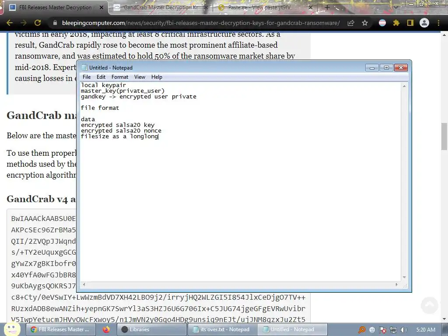Close the Paste.ee tab
The image size is (448, 336).
(311, 8)
